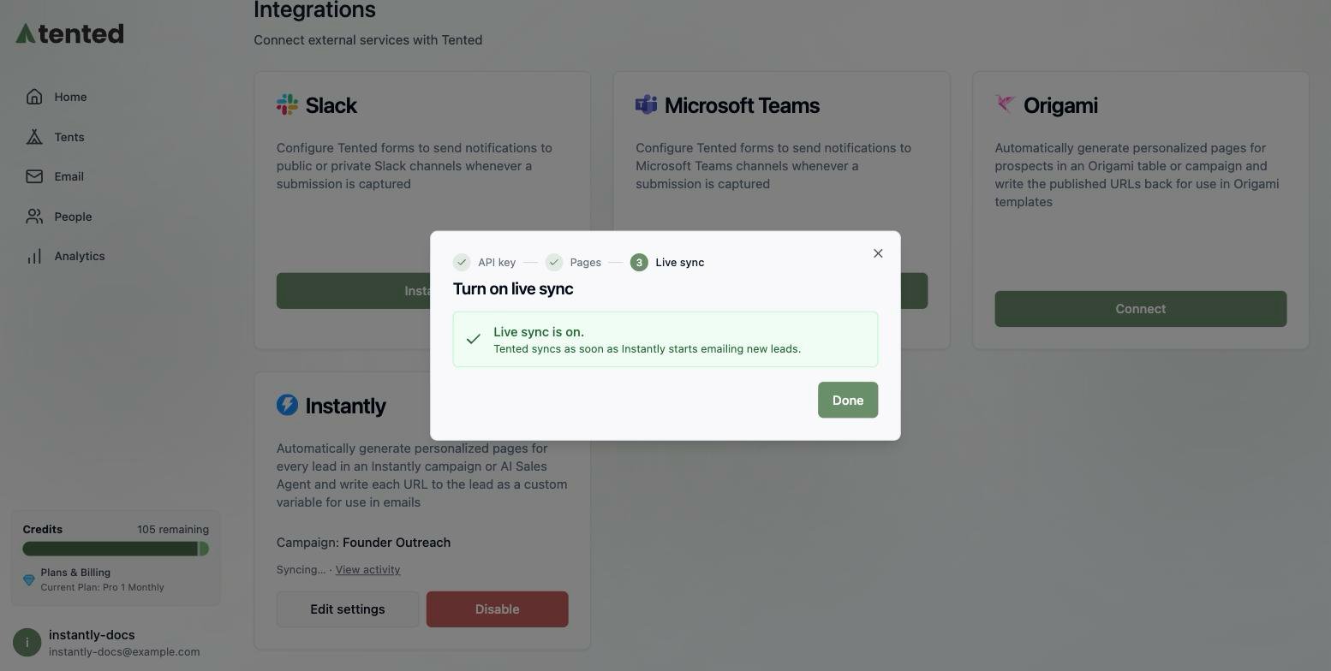
Task: Click the Integrations page heading
Action: pos(314,10)
